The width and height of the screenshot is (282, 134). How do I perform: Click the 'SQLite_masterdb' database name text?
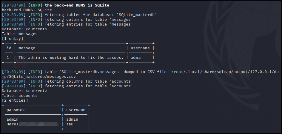pos(137,15)
